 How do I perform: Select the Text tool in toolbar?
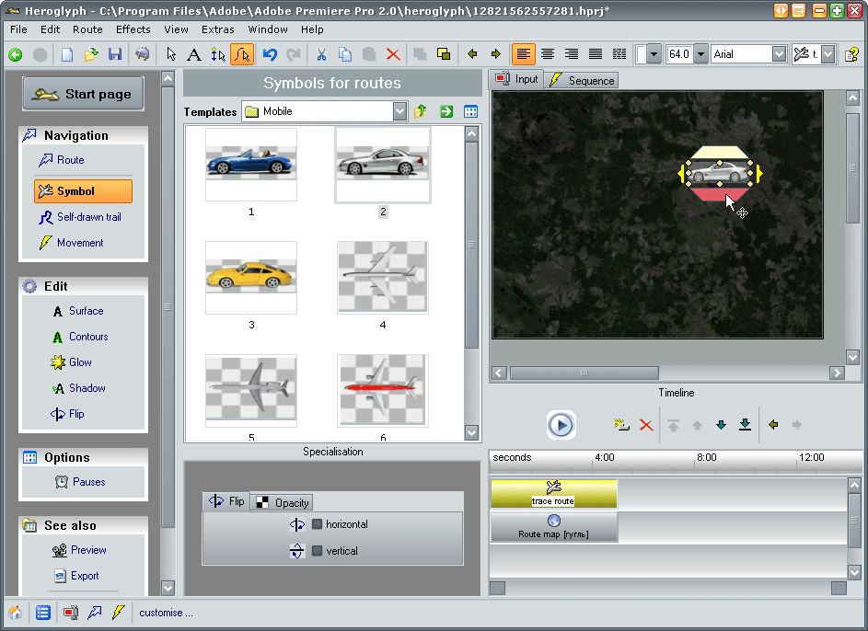pyautogui.click(x=193, y=54)
